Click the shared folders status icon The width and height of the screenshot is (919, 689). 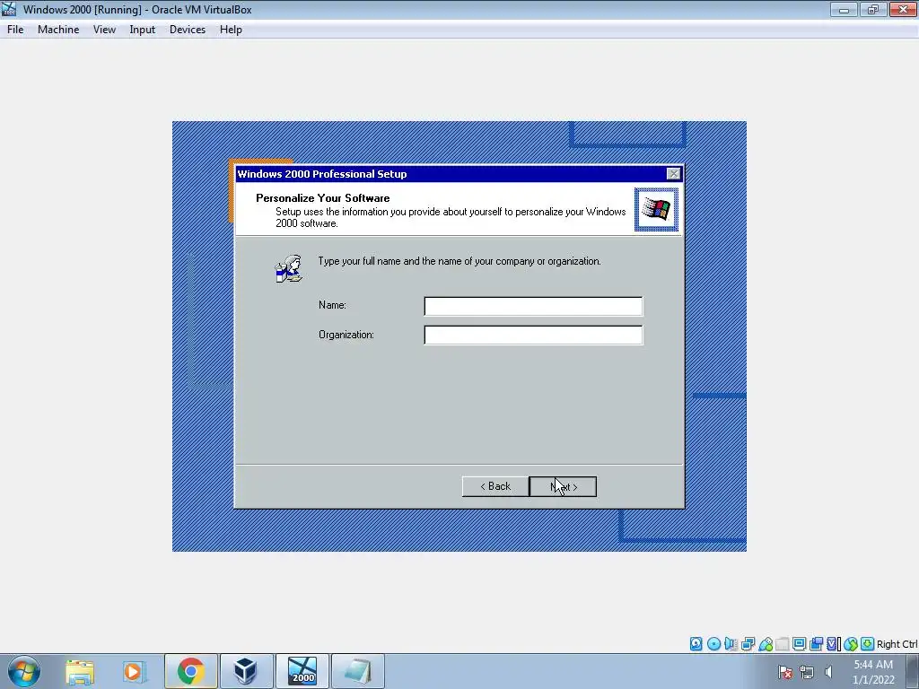pyautogui.click(x=783, y=644)
